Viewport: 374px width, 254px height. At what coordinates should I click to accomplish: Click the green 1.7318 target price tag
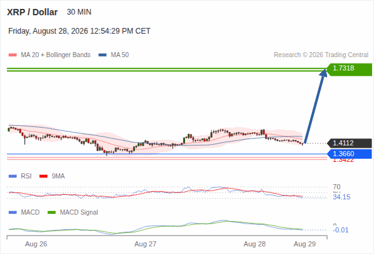tap(350, 70)
